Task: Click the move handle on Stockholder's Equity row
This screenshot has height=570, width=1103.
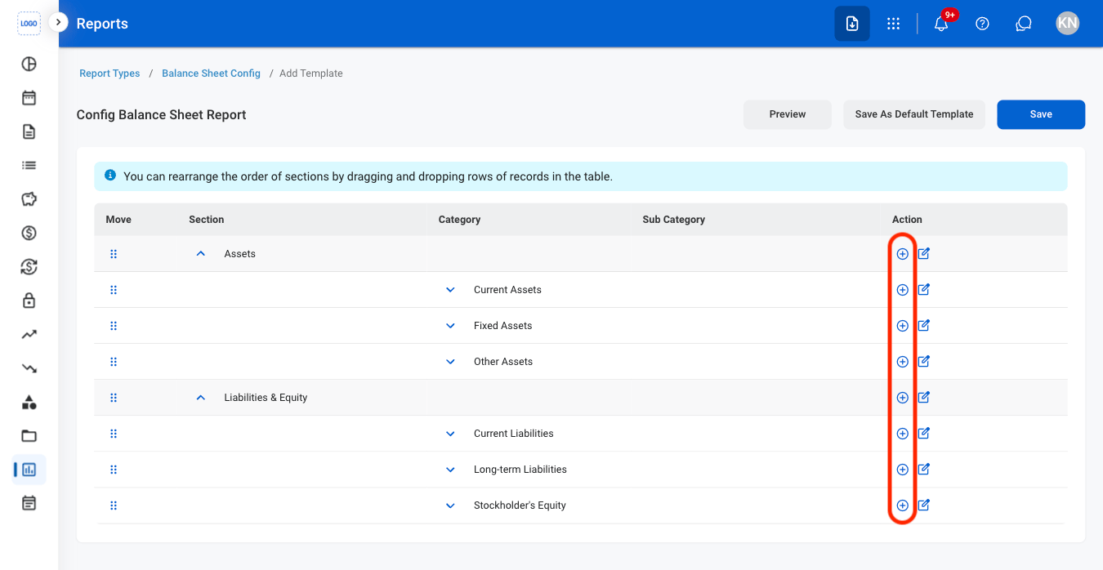Action: pos(114,505)
